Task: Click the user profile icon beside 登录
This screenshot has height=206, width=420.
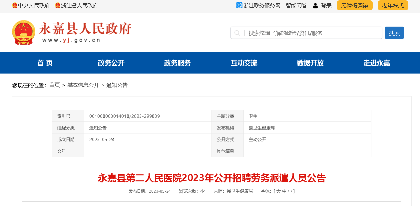Action: 315,6
